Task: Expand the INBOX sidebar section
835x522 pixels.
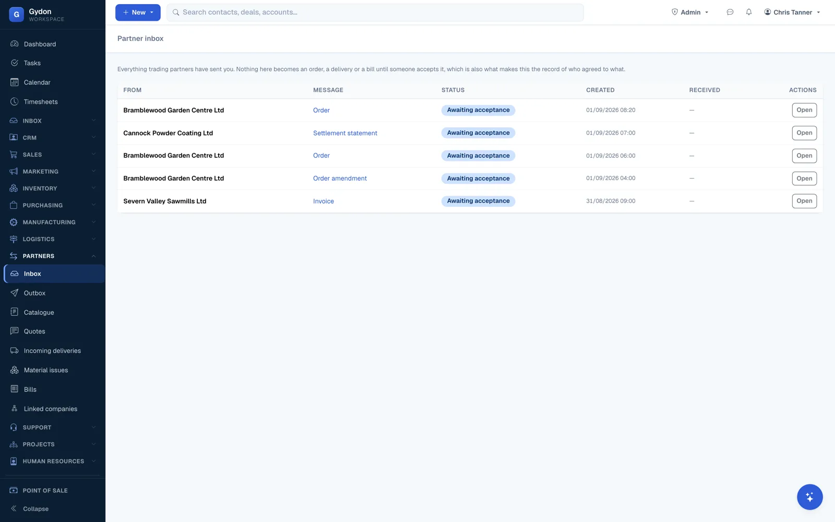Action: [53, 121]
